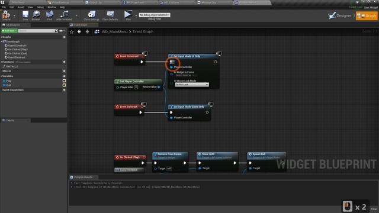Screen dimensions: 379x213
Task: Open the Debug menu
Action: tap(40, 7)
